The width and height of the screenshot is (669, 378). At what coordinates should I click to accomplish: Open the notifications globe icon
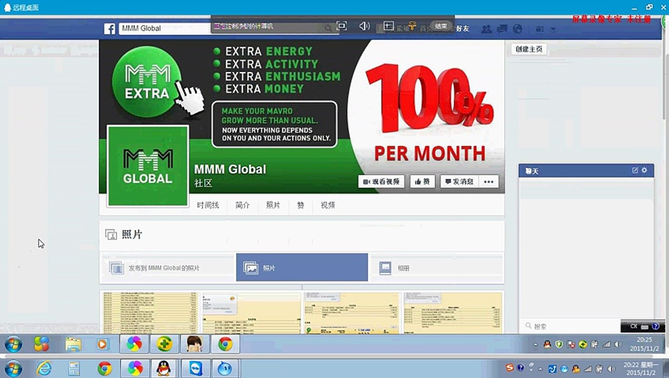coord(518,29)
